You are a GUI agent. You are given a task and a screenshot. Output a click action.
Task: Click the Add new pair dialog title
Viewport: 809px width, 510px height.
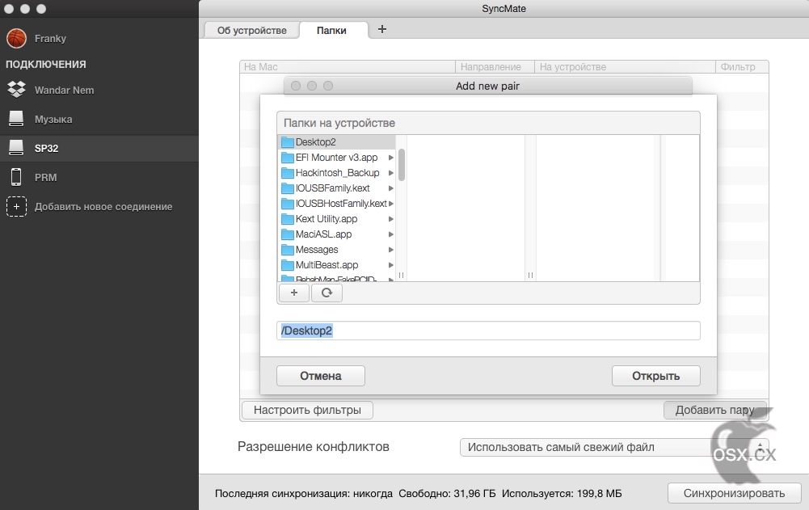point(487,86)
